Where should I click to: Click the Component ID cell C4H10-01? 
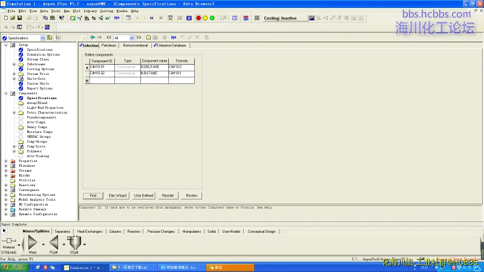102,67
